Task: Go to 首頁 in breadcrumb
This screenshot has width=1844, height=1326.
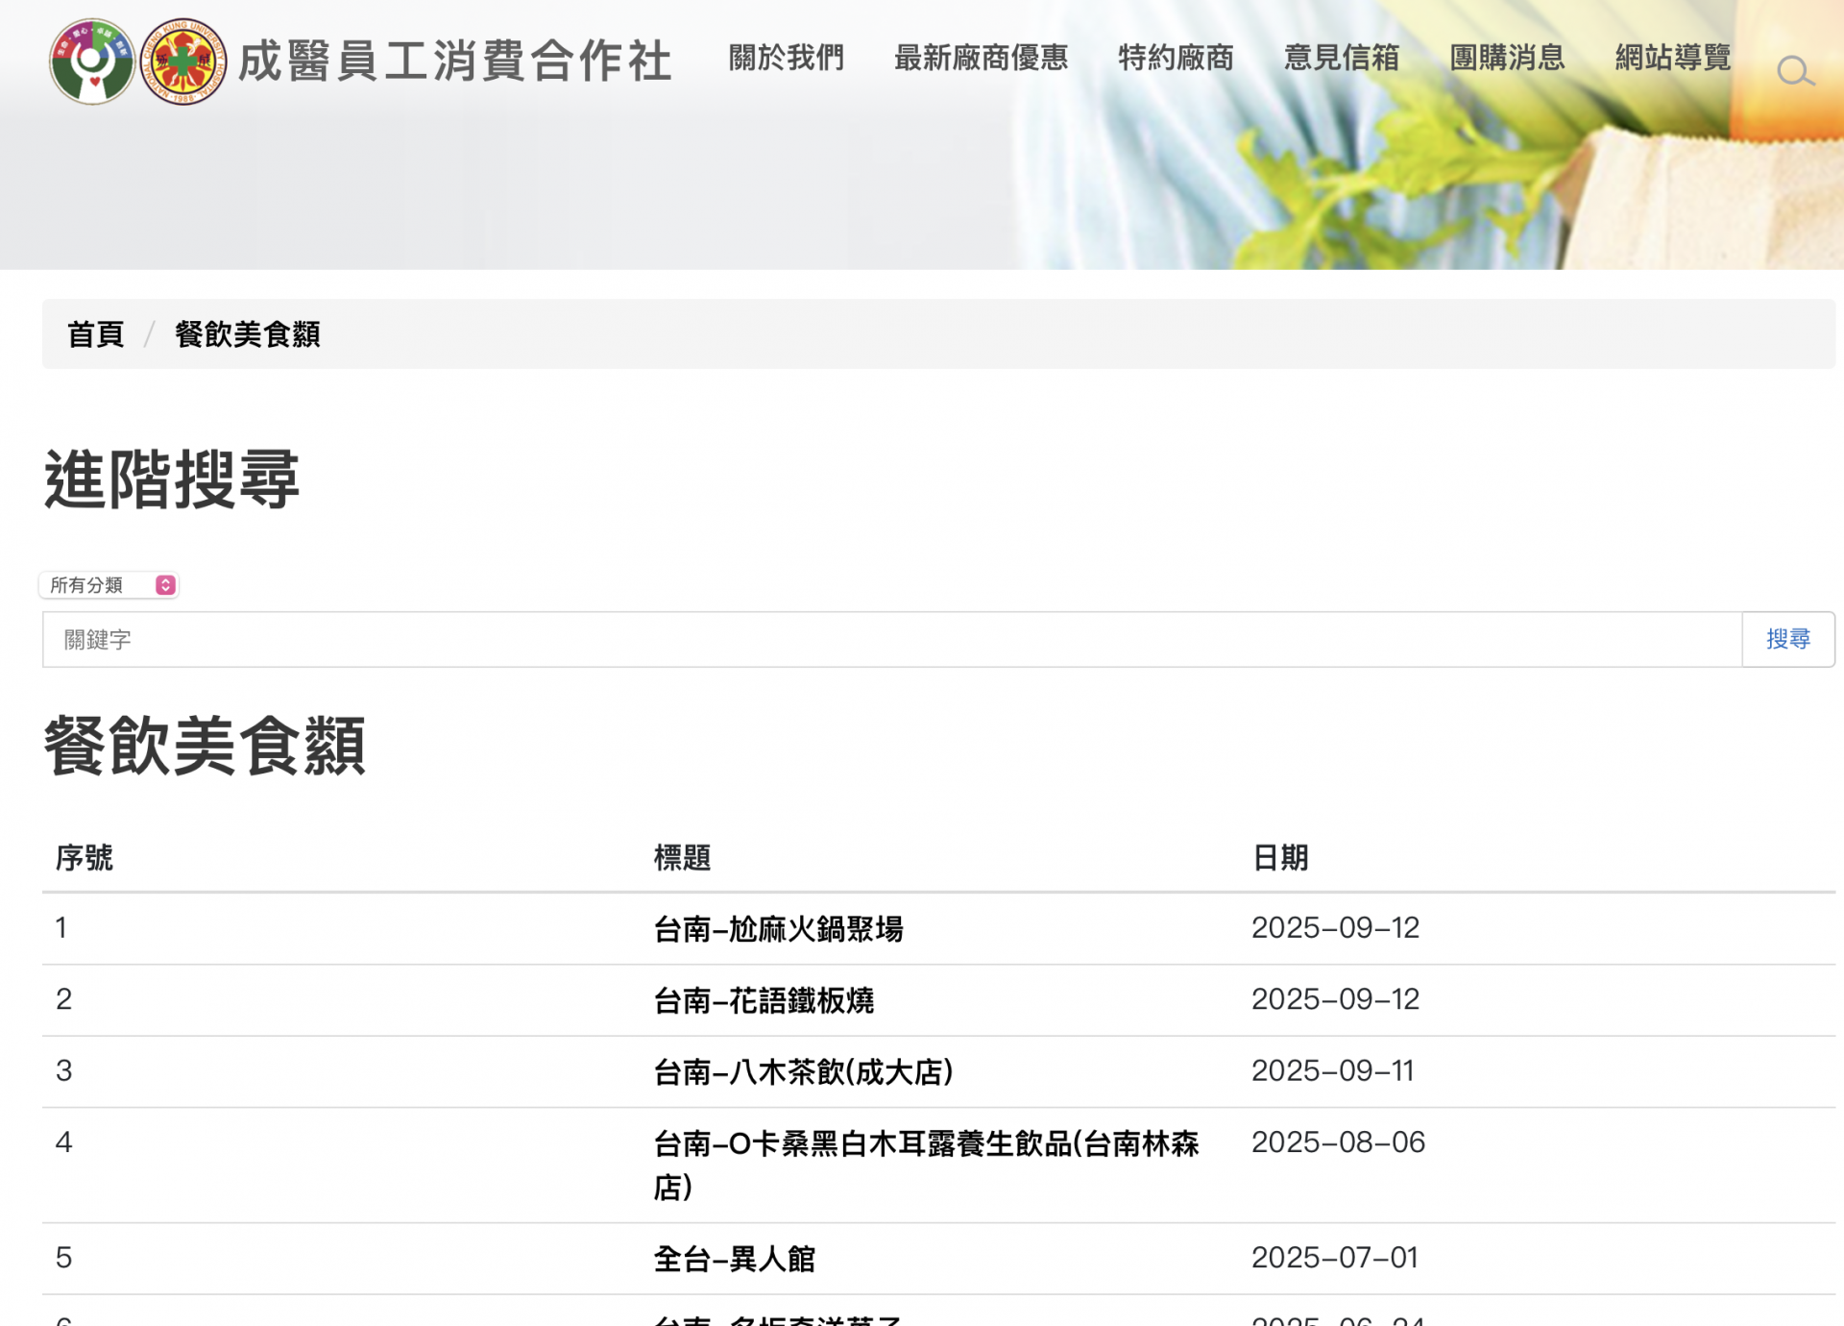Action: (x=96, y=334)
